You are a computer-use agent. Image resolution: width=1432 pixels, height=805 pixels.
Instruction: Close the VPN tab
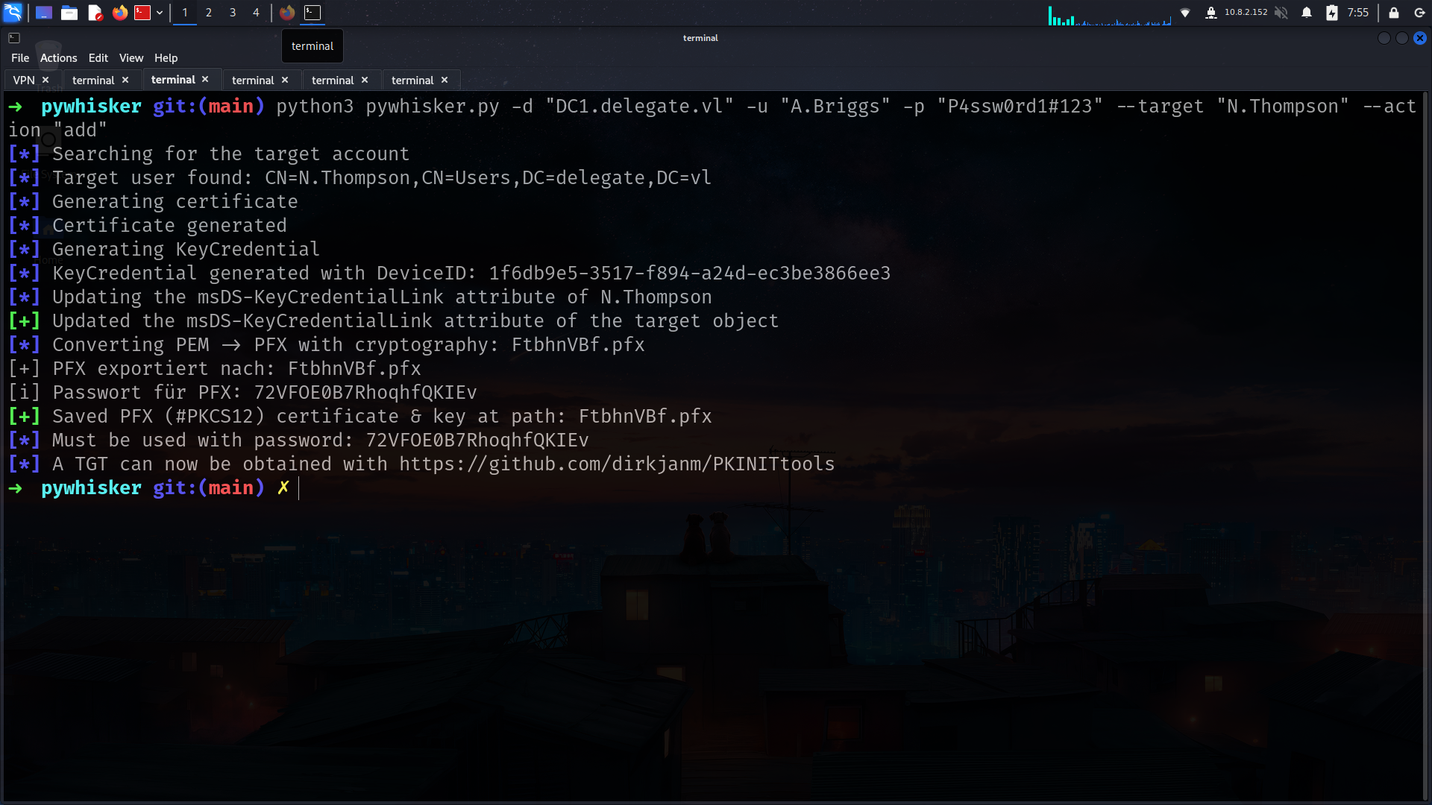point(45,80)
